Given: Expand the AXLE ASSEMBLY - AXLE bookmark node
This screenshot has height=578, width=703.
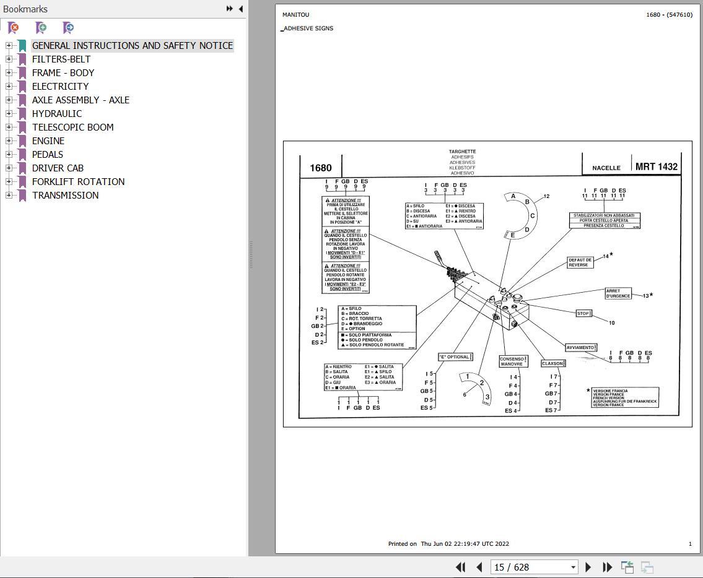Looking at the screenshot, I should [x=9, y=100].
